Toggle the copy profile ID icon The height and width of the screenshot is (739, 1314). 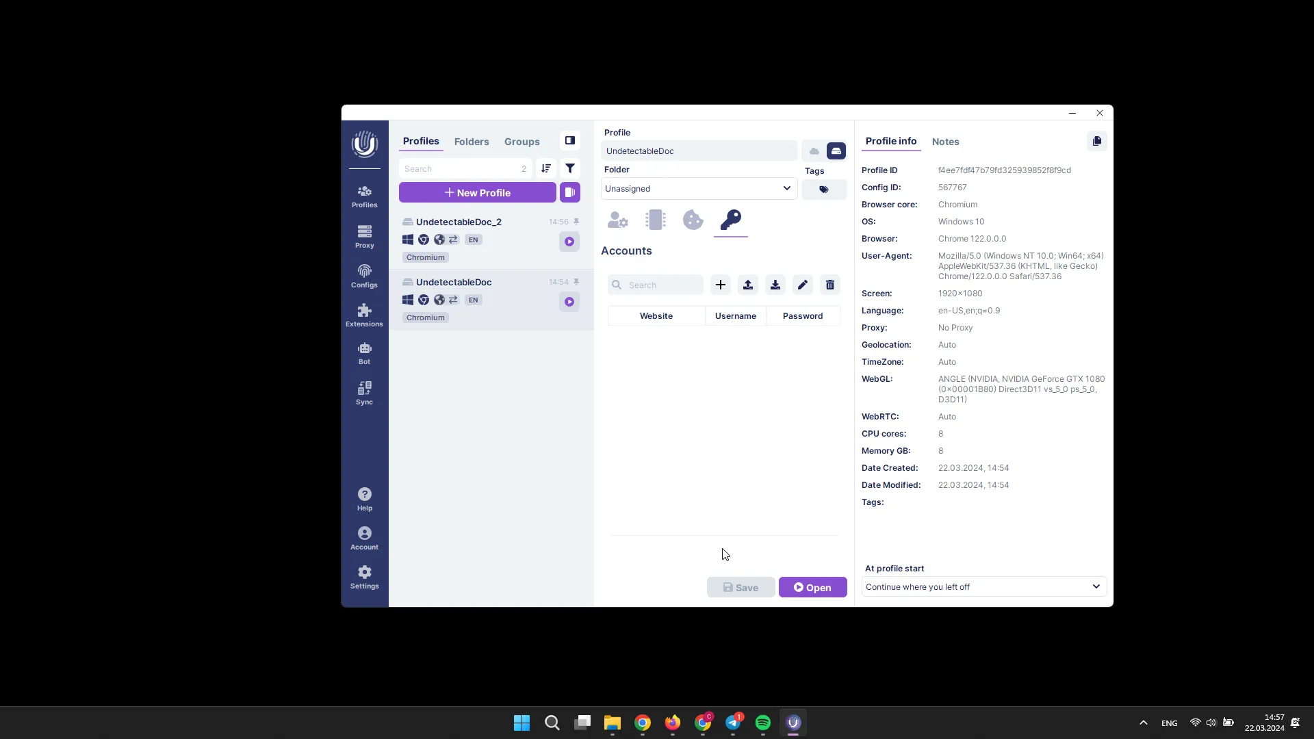coord(1096,141)
